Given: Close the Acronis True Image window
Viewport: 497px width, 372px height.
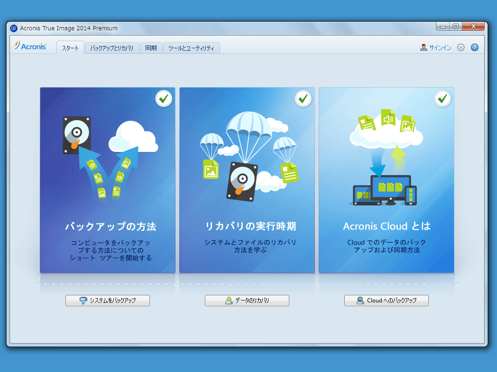Looking at the screenshot, I should 473,26.
